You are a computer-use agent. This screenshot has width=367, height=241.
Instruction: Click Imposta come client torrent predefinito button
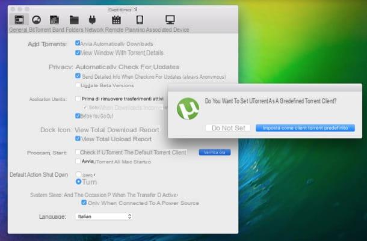(305, 128)
